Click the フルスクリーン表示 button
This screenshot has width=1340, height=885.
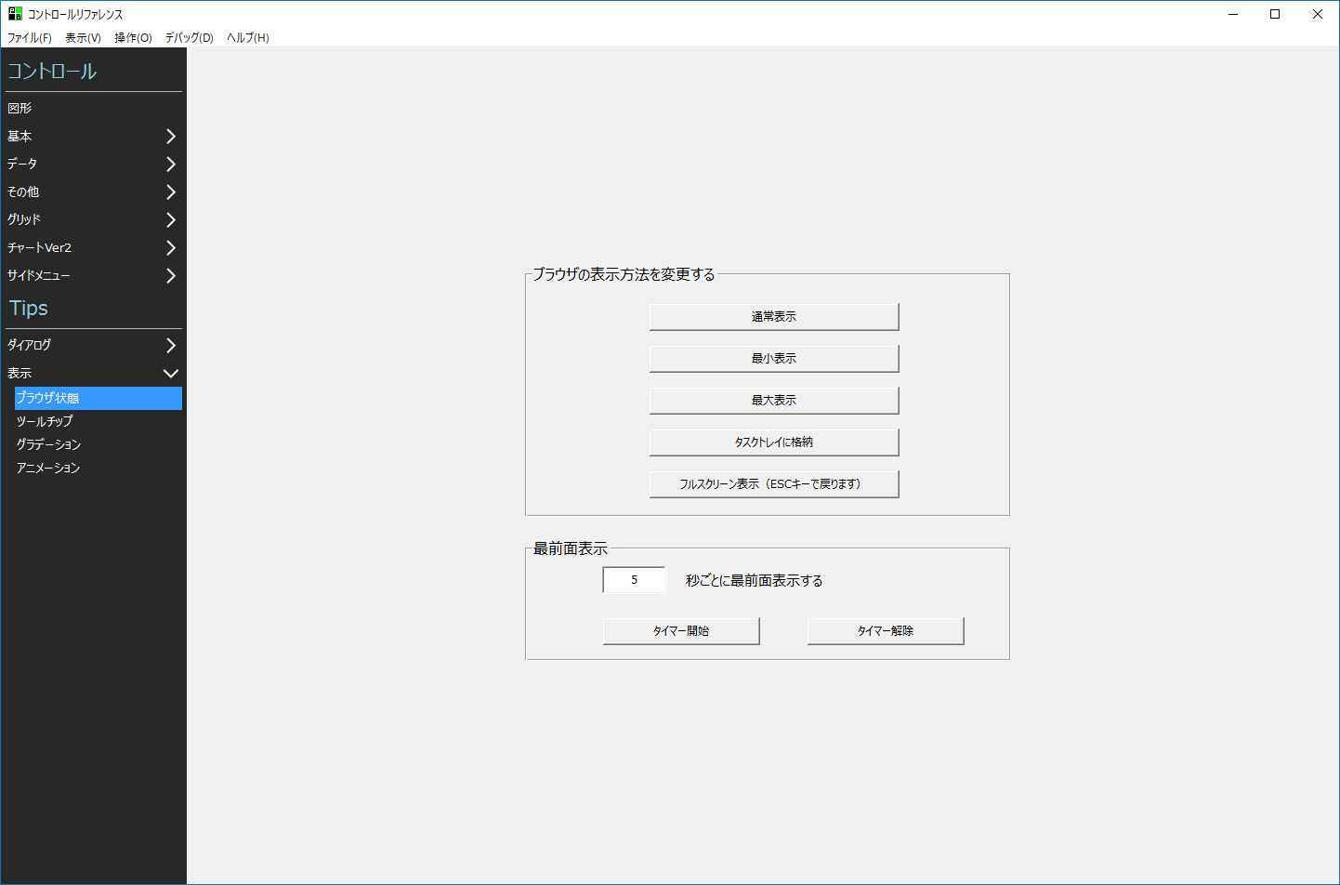click(x=774, y=484)
